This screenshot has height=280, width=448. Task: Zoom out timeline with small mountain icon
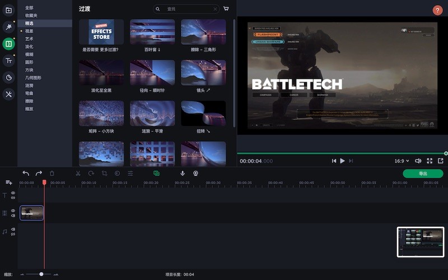tap(22, 274)
